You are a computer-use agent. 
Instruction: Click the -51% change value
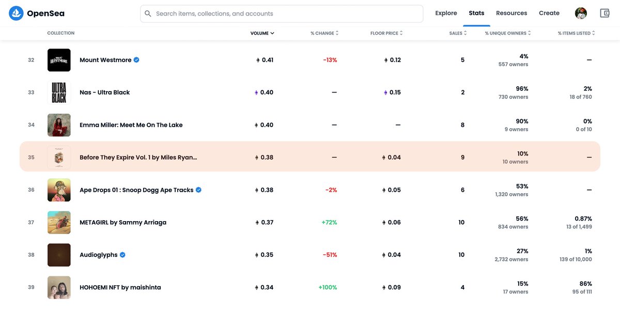[330, 255]
